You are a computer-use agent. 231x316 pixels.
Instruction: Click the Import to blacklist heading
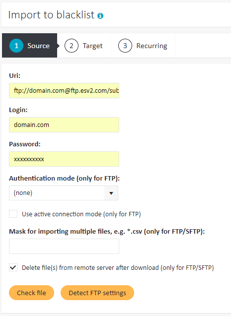coord(51,15)
